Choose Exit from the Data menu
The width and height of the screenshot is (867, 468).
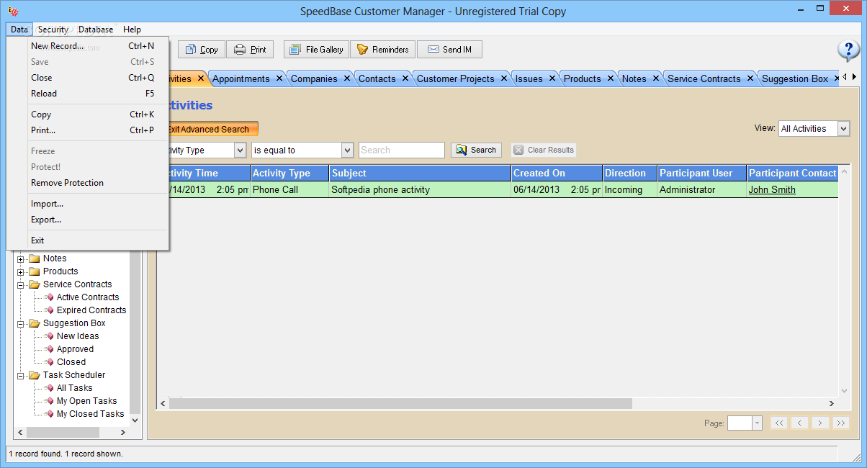(88, 240)
